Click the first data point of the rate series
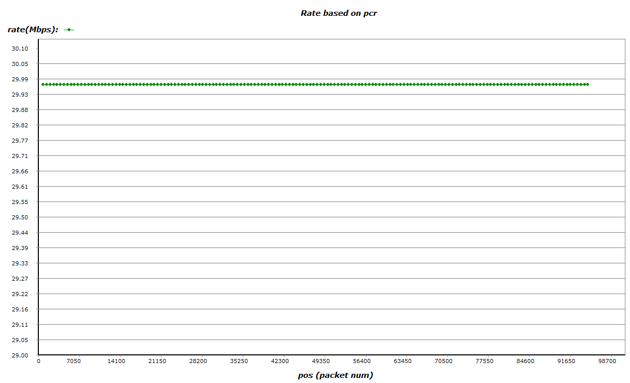630x383 pixels. coord(43,84)
